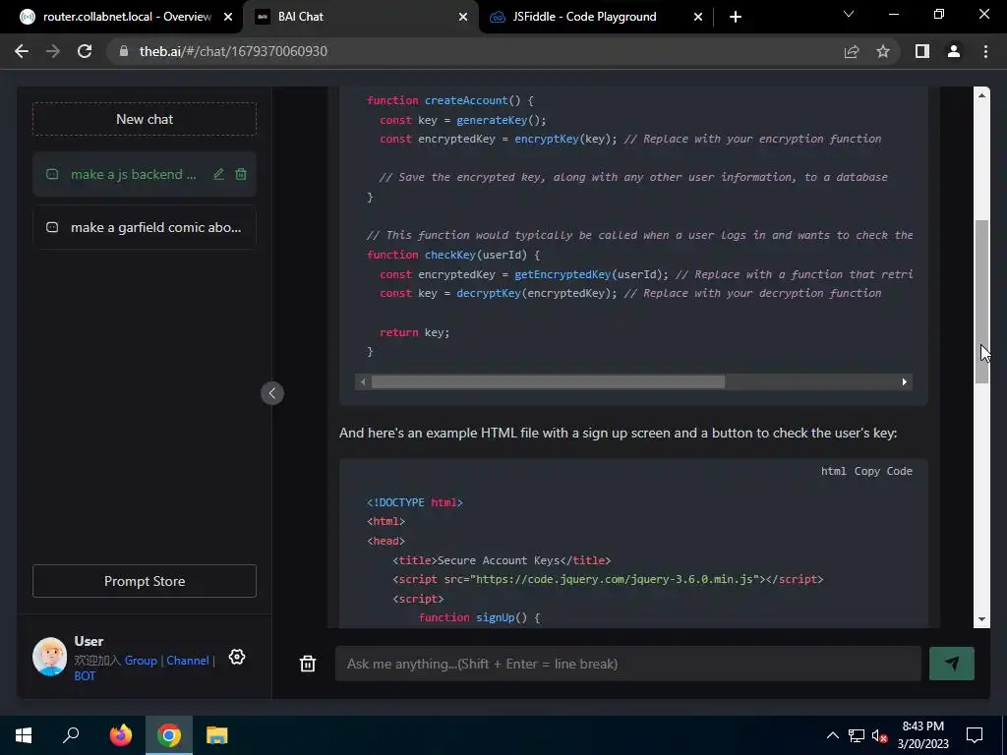Bookmark this page with the star icon
This screenshot has height=755, width=1007.
point(883,51)
